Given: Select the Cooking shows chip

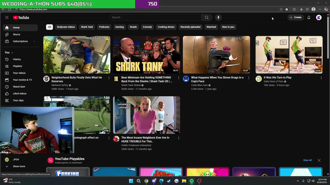Looking at the screenshot, I should [x=166, y=27].
